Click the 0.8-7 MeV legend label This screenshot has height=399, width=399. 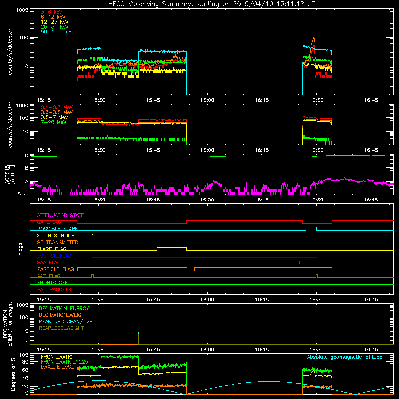pos(54,117)
